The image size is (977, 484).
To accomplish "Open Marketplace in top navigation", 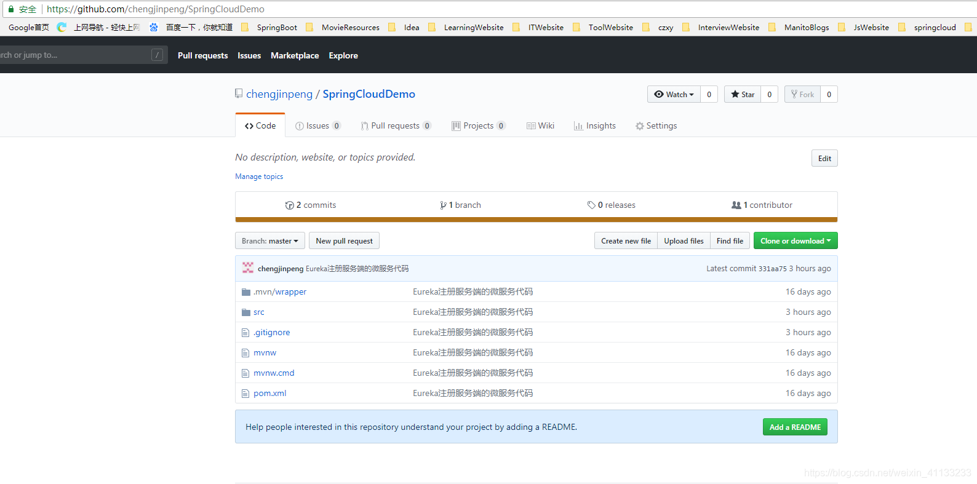I will tap(295, 55).
